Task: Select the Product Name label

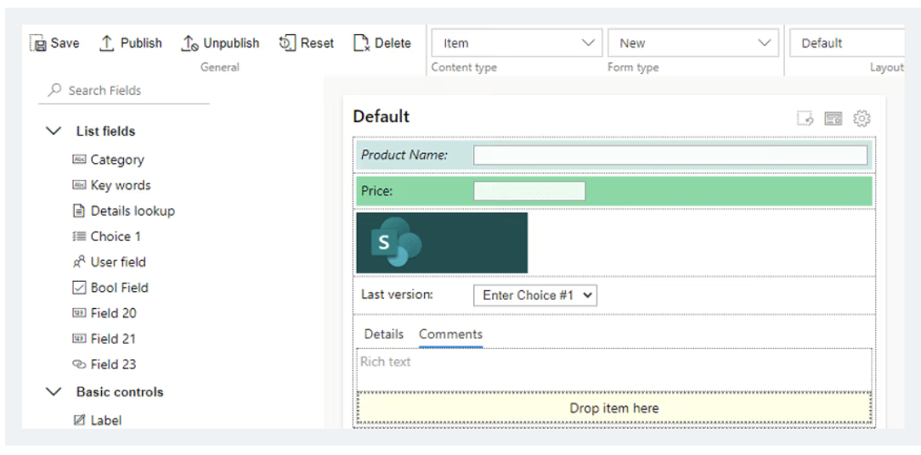Action: pyautogui.click(x=404, y=155)
